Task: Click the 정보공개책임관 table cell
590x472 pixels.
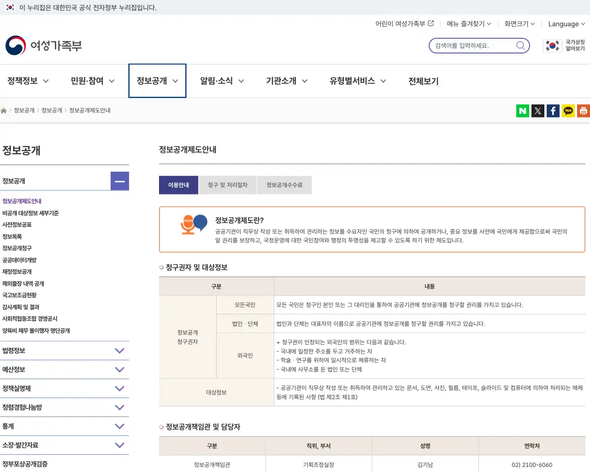Action: [212, 465]
